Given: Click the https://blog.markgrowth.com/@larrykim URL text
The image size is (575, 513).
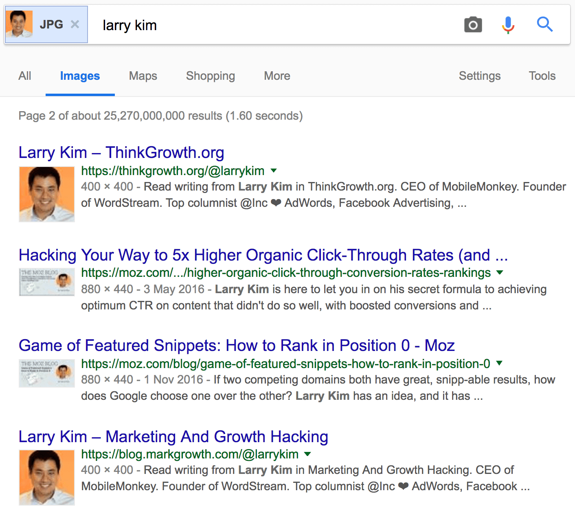Looking at the screenshot, I should (190, 454).
